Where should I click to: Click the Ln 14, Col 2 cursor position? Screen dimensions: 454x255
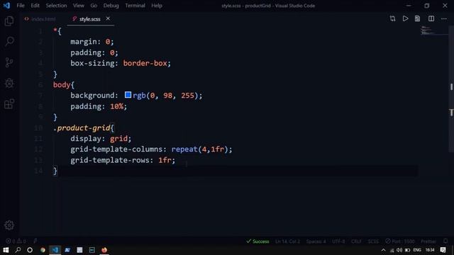coord(287,242)
